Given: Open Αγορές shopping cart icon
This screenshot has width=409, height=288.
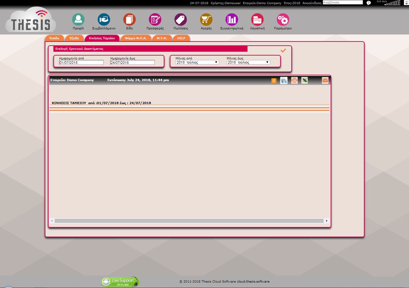Looking at the screenshot, I should (206, 20).
